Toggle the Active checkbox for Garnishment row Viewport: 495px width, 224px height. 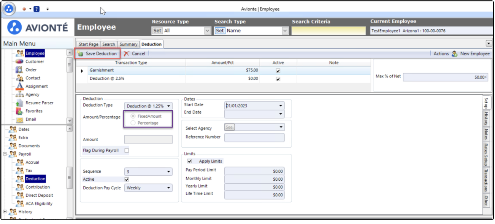278,71
